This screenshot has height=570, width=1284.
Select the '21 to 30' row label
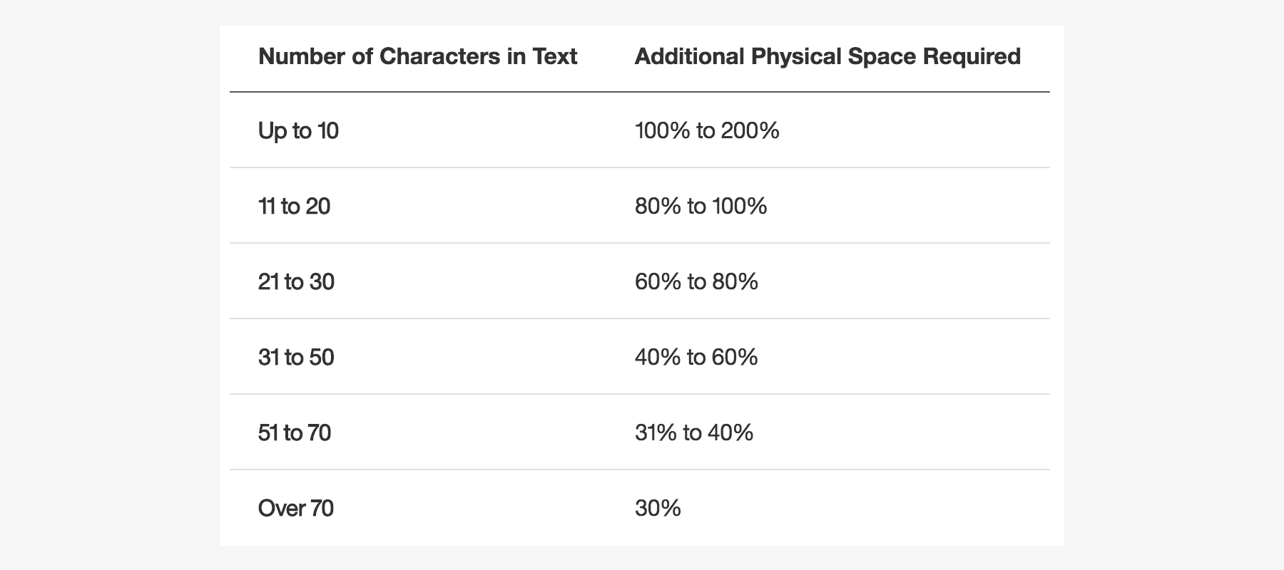(296, 282)
